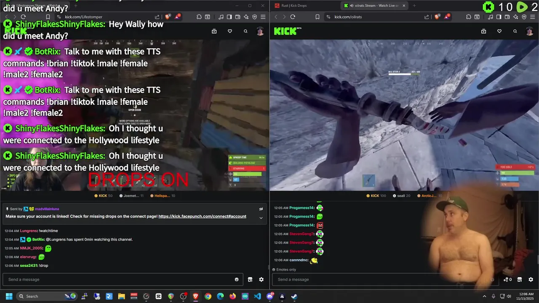
Task: Open the Windows Start menu
Action: point(9,296)
